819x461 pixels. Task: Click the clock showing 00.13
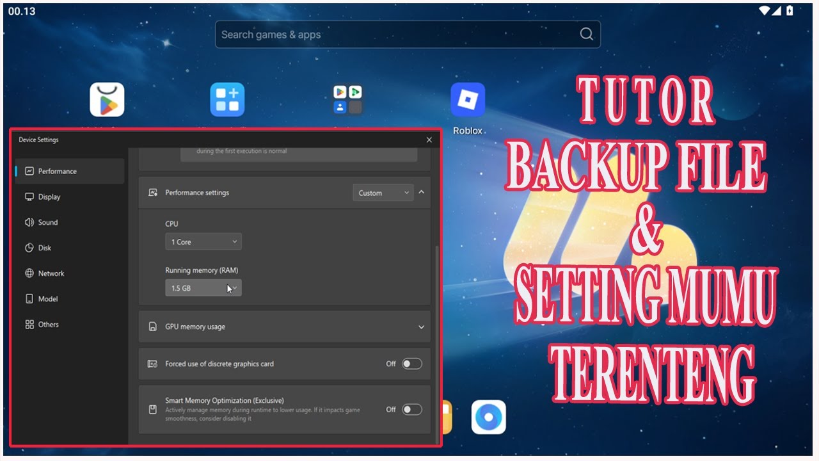coord(22,12)
